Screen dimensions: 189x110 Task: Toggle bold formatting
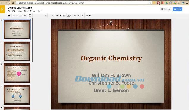coord(57,15)
